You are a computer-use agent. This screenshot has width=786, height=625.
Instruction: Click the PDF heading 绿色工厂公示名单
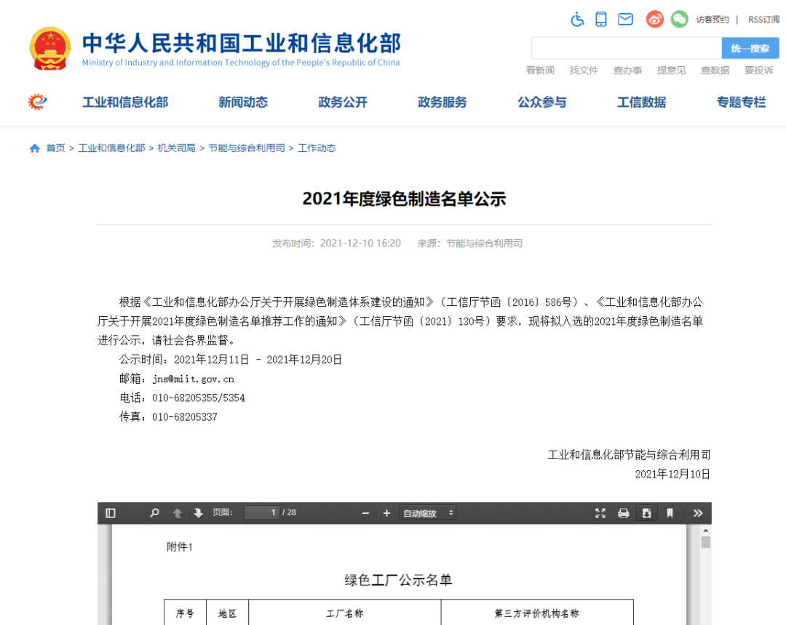pyautogui.click(x=399, y=580)
